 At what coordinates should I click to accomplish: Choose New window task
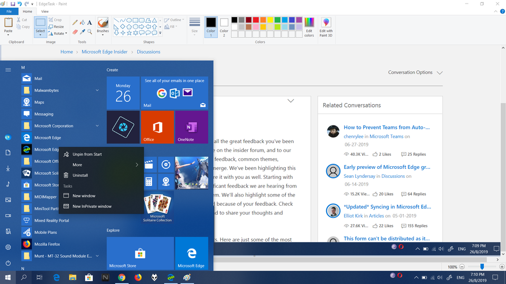tap(101, 196)
